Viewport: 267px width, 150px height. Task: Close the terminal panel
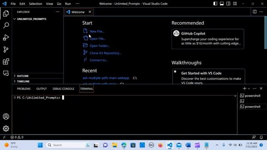[261, 88]
